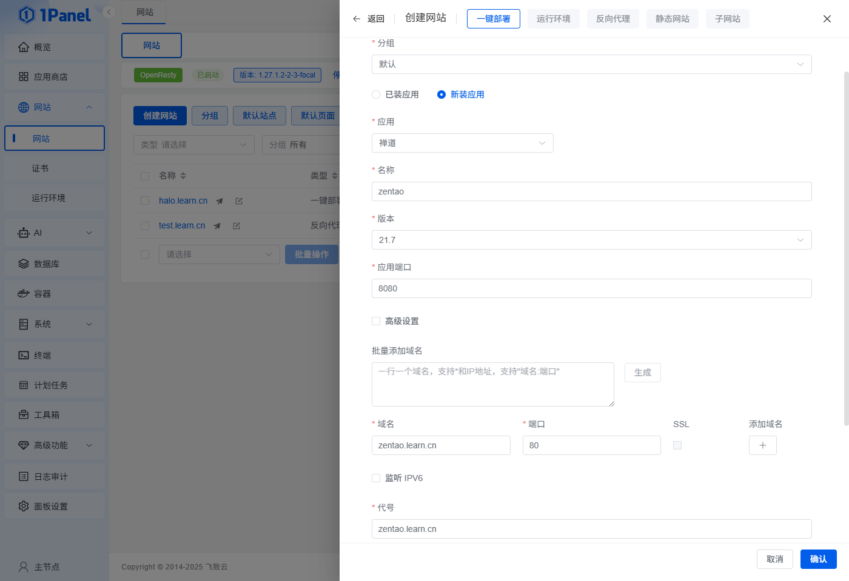Enable the 高级设置 checkbox

click(375, 320)
